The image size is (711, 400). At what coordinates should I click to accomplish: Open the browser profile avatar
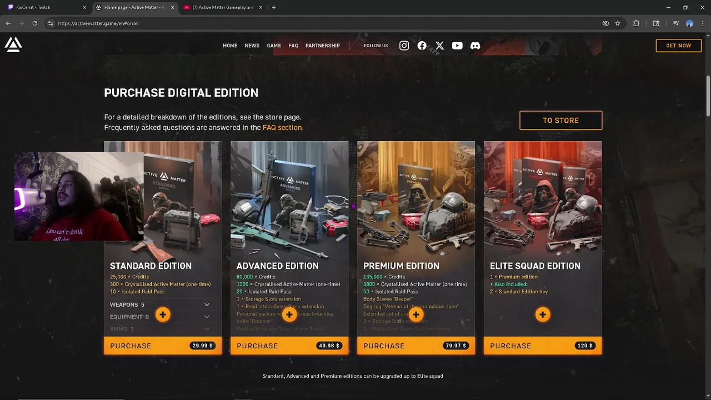[689, 23]
